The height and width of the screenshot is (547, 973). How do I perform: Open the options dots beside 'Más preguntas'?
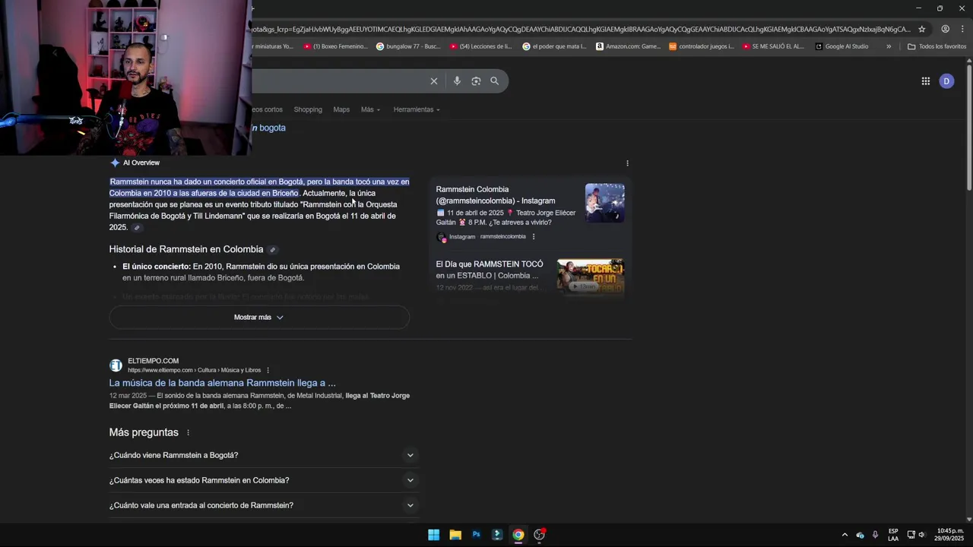(x=188, y=433)
